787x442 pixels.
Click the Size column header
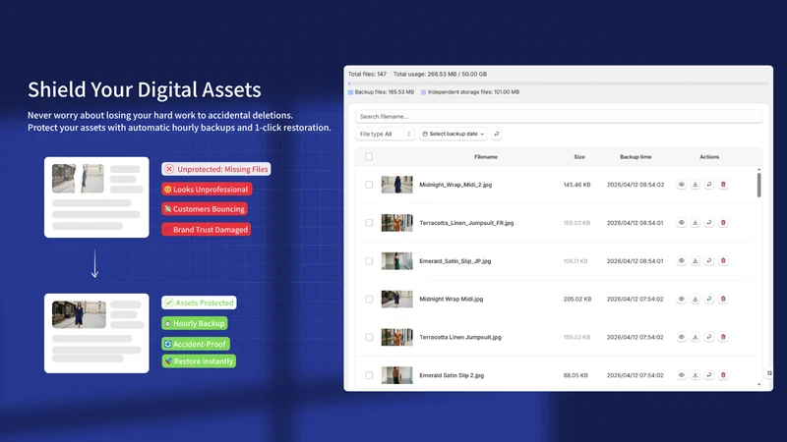click(579, 157)
